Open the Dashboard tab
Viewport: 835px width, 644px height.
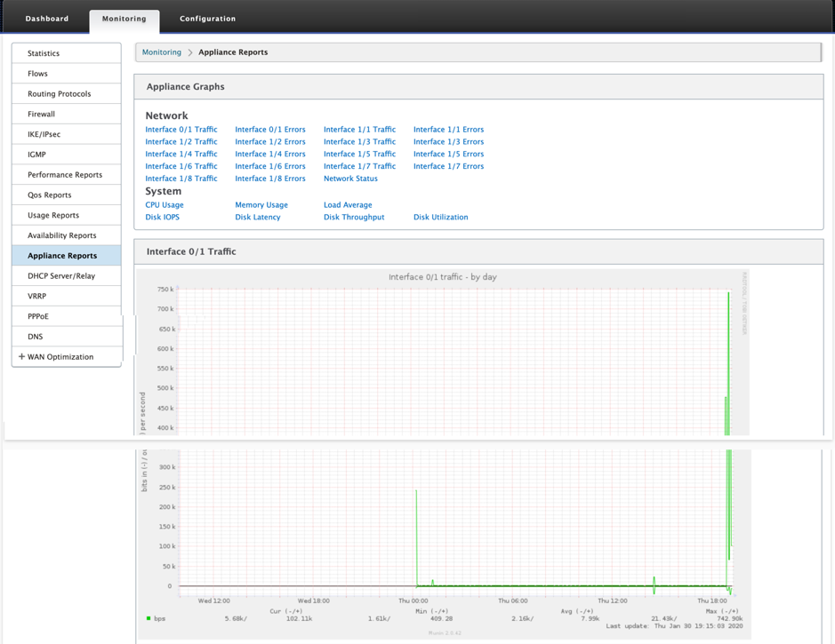point(47,19)
